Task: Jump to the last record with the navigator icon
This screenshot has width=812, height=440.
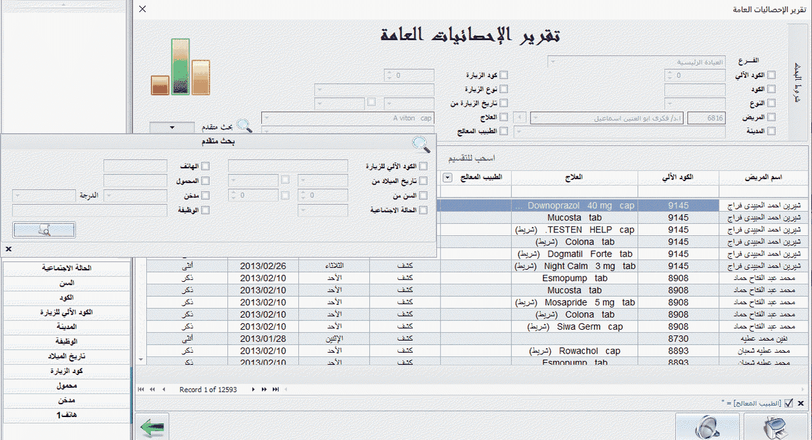Action: tap(275, 389)
